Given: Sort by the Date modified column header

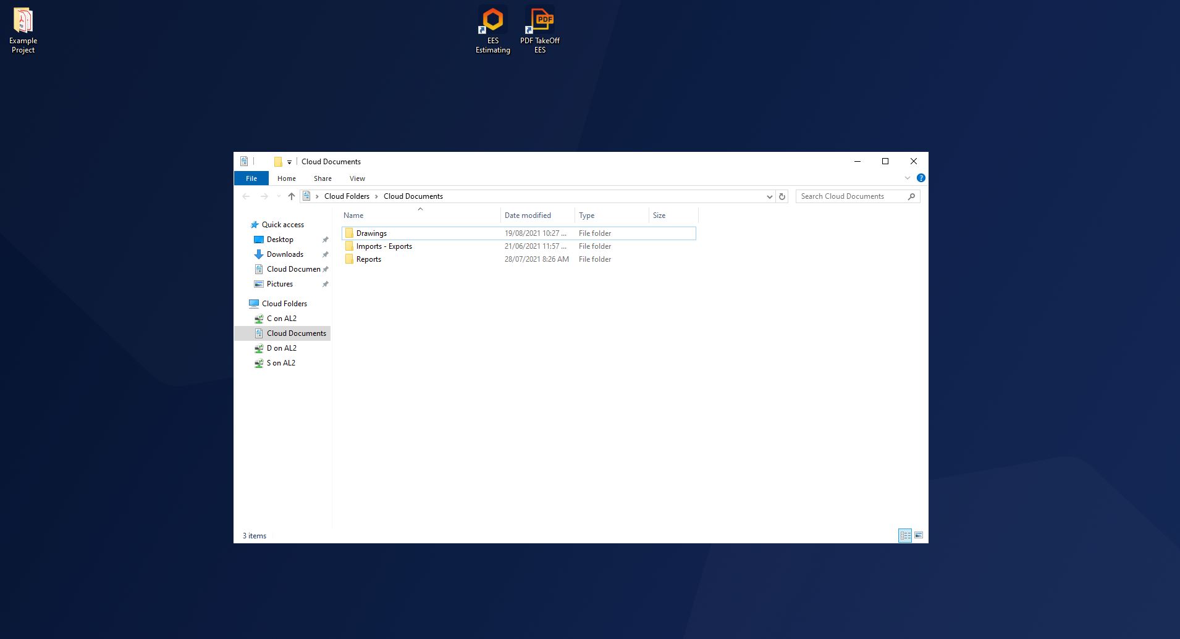Looking at the screenshot, I should [528, 215].
